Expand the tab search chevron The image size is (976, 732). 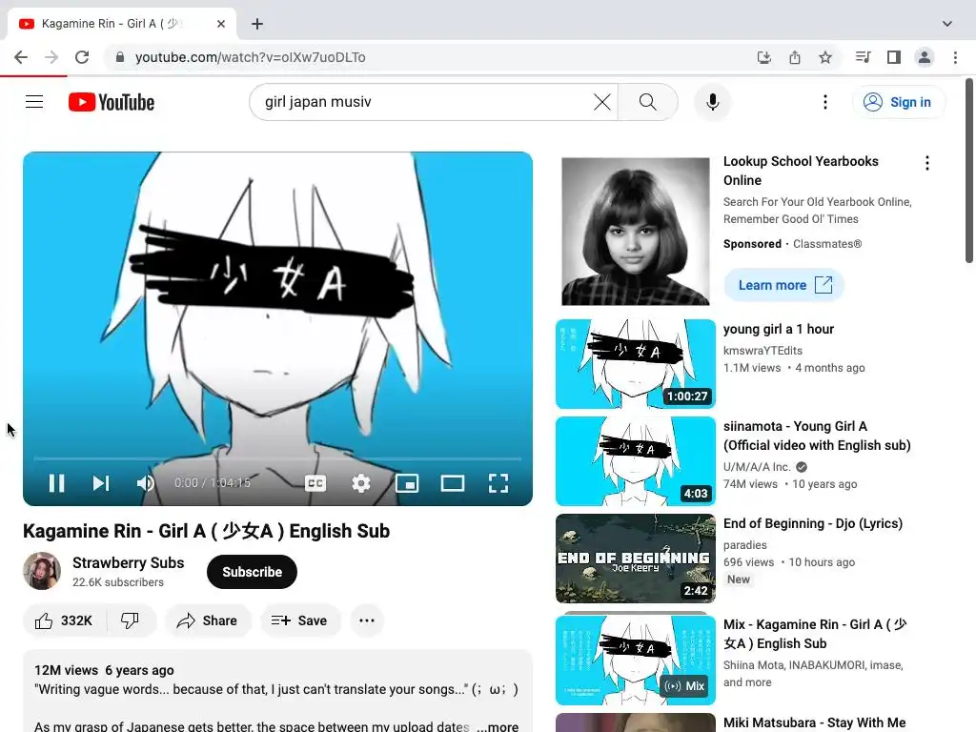click(x=946, y=24)
